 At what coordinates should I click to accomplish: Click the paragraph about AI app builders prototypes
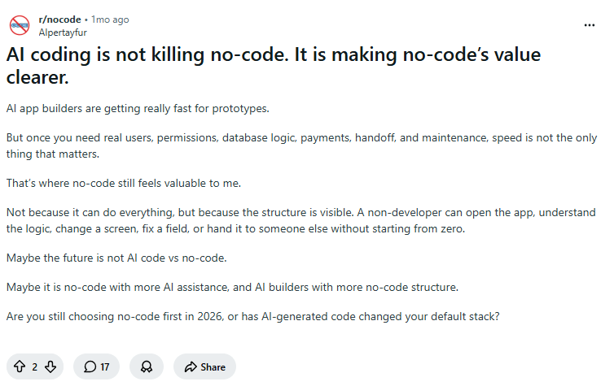pyautogui.click(x=138, y=108)
